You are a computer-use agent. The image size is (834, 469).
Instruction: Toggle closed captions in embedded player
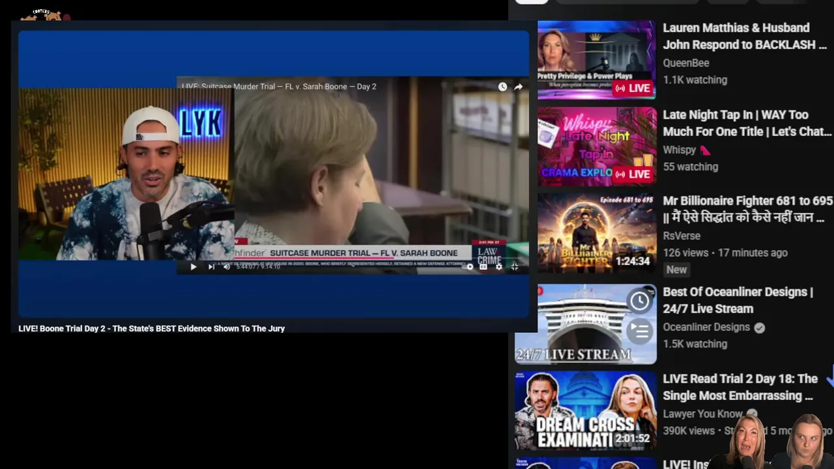483,266
